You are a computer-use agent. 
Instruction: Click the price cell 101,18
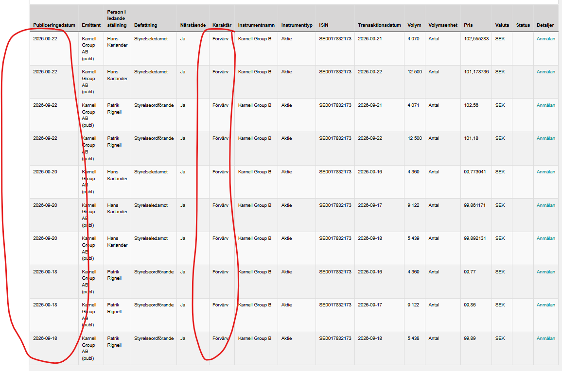pos(471,138)
